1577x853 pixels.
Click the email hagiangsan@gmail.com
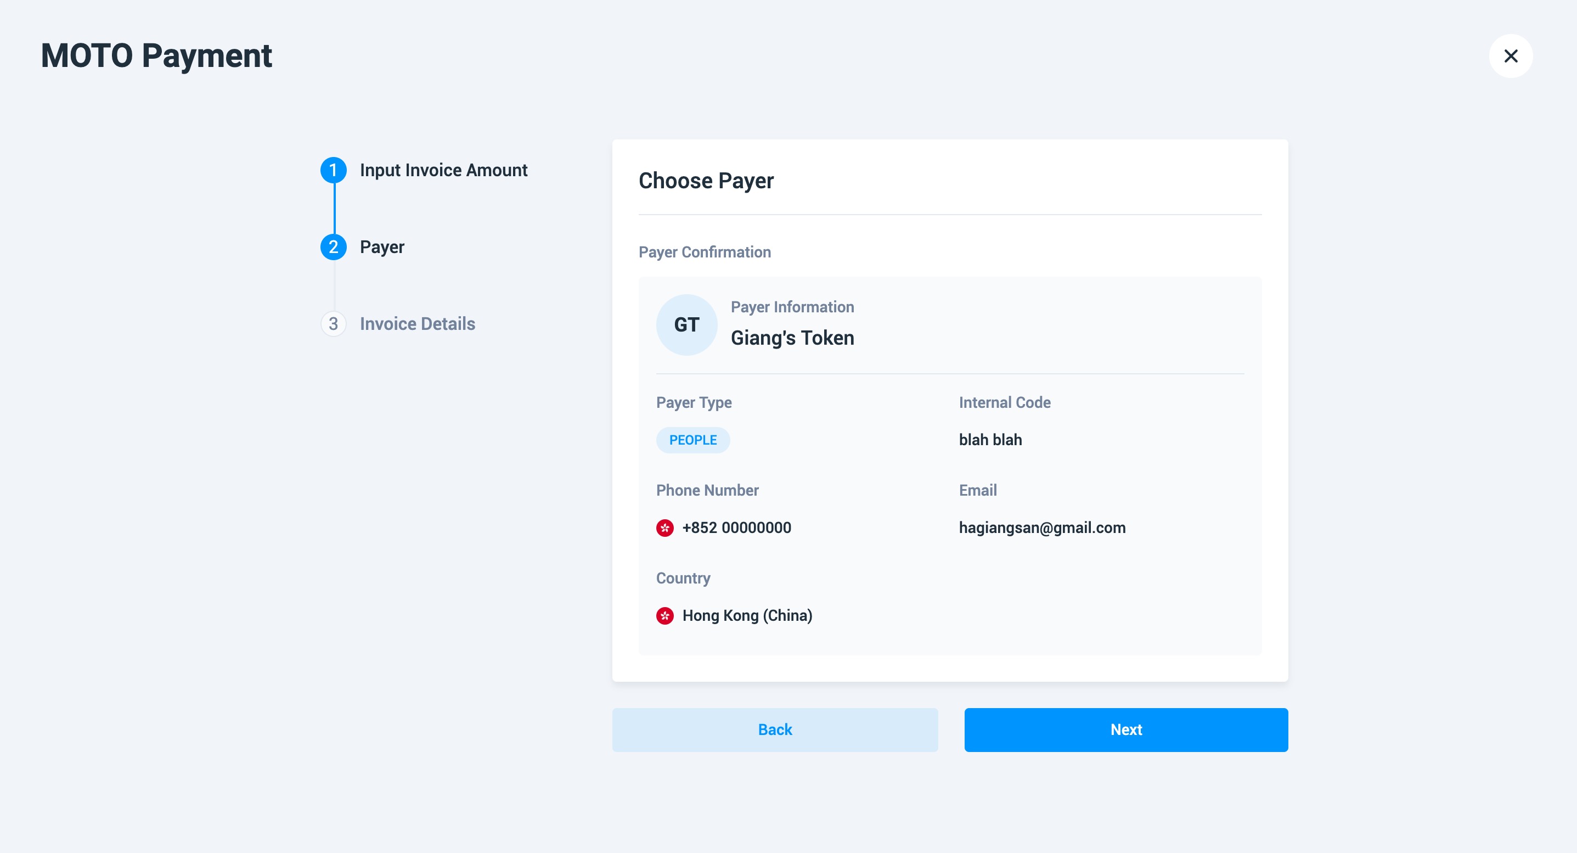tap(1042, 527)
